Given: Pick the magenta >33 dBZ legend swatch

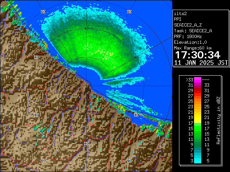Looking at the screenshot, I should 198,80.
